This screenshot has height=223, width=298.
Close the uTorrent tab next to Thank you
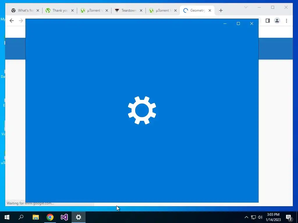tap(107, 10)
